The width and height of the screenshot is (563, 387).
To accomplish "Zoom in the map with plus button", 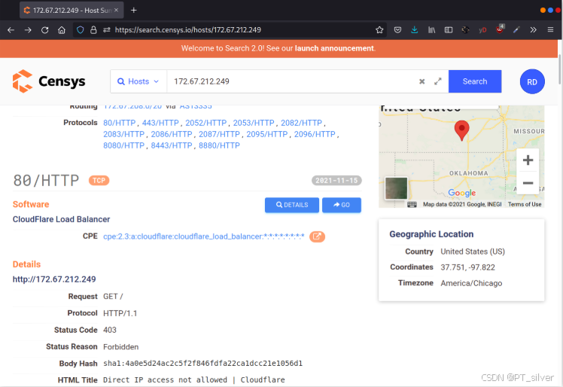I will click(528, 160).
